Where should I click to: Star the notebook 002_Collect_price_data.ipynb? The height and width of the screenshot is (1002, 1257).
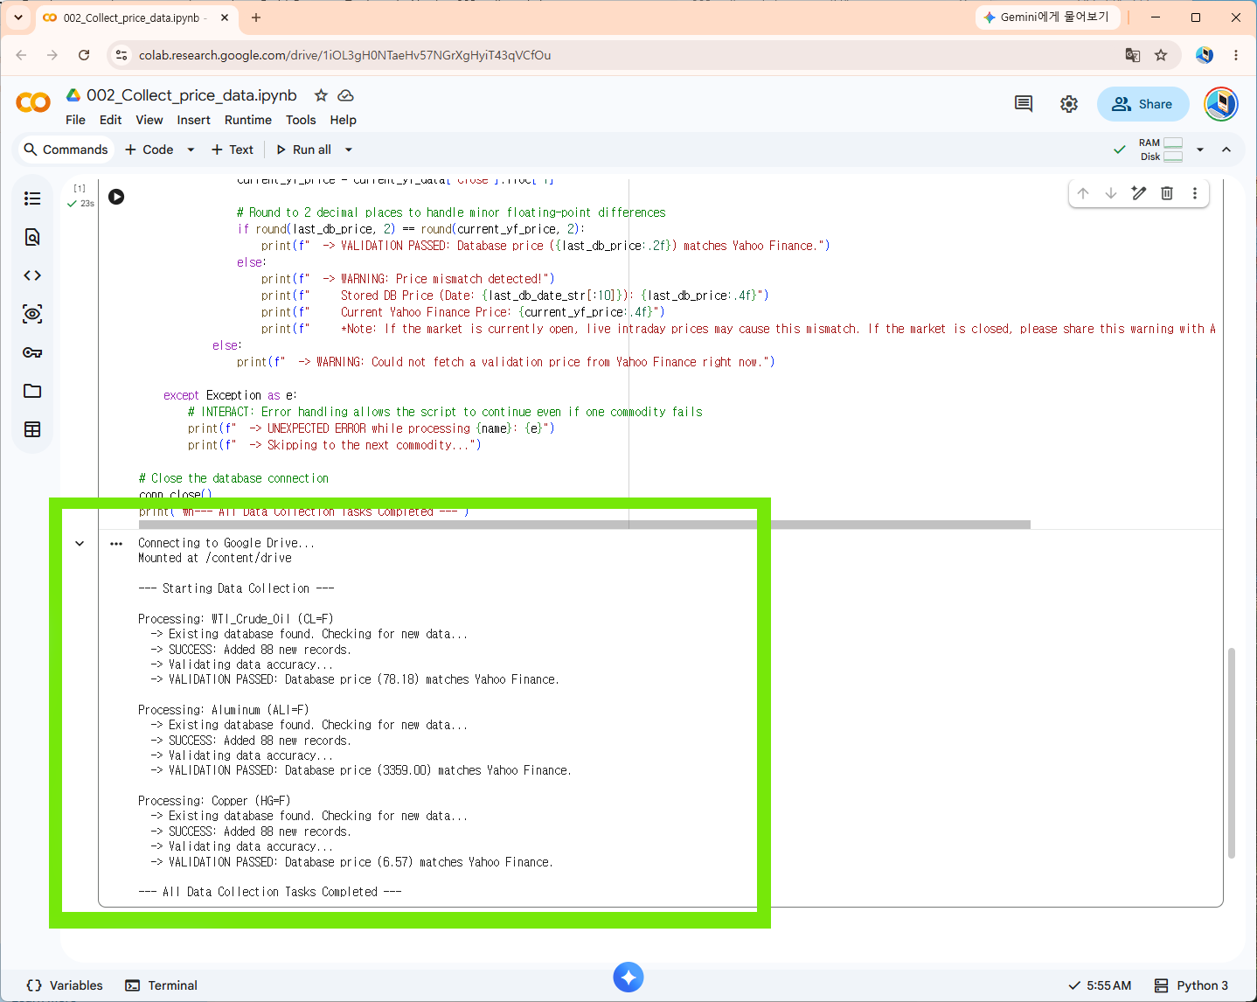tap(321, 95)
